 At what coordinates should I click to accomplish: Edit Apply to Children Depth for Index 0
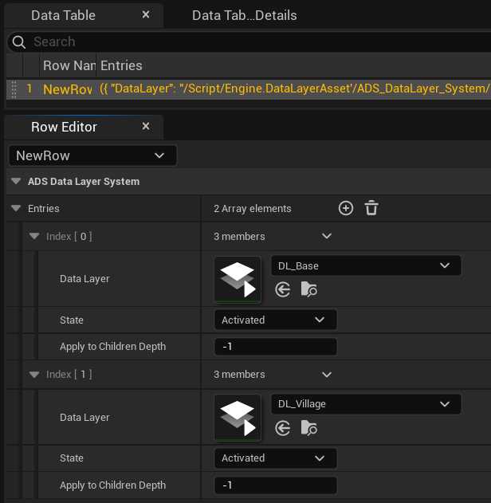276,347
